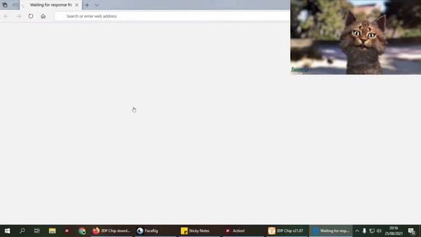Go to the home page
Image resolution: width=421 pixels, height=237 pixels.
[x=43, y=16]
